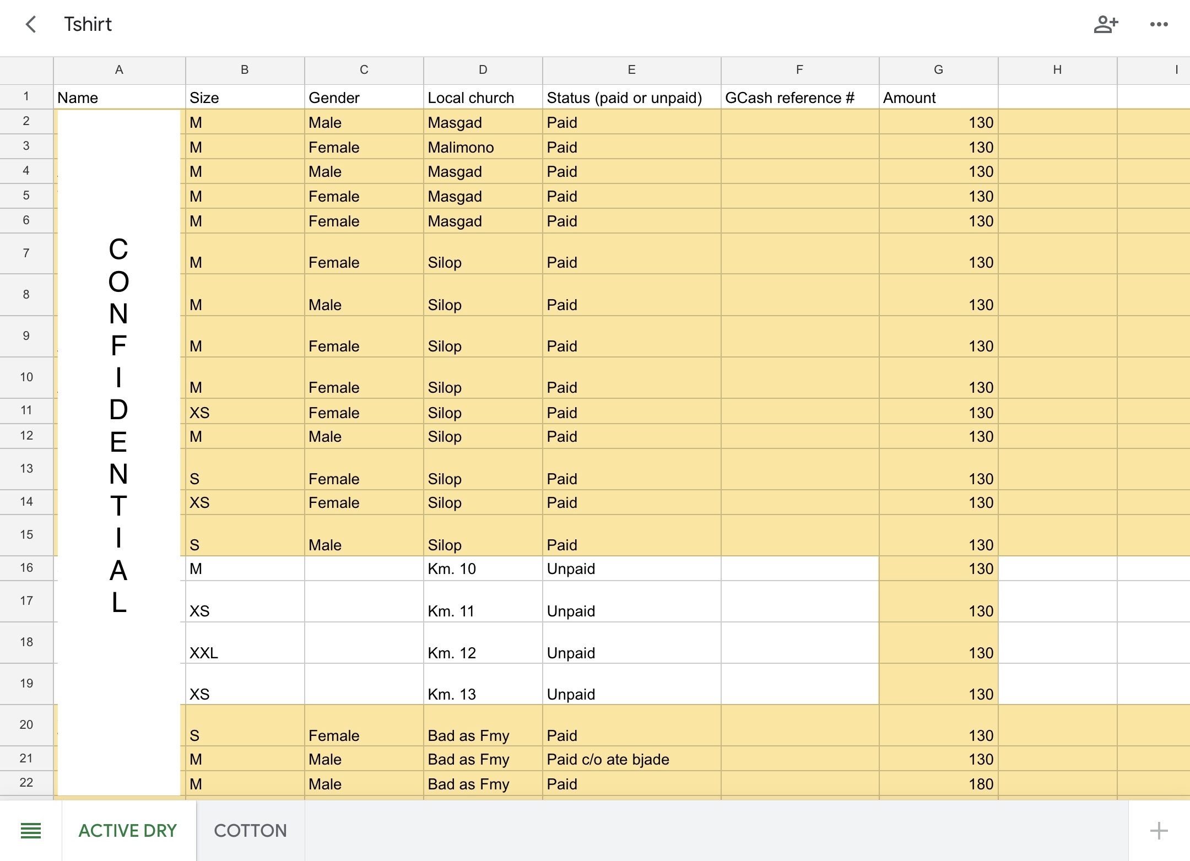Select the select-all corner box
The height and width of the screenshot is (861, 1190).
pyautogui.click(x=26, y=70)
